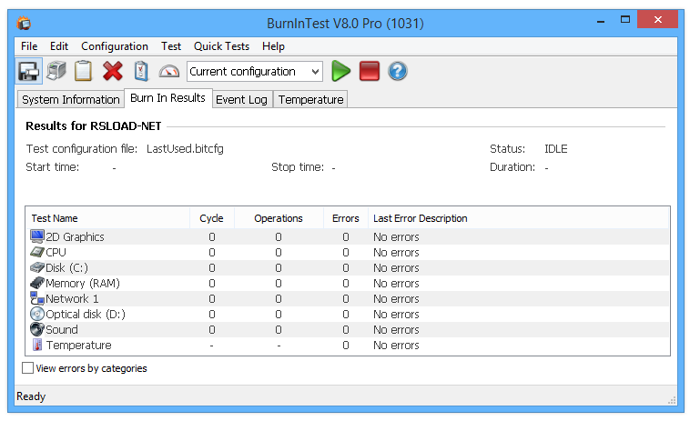Screen dimensions: 700x421
Task: Switch to the System Information tab
Action: (x=70, y=99)
